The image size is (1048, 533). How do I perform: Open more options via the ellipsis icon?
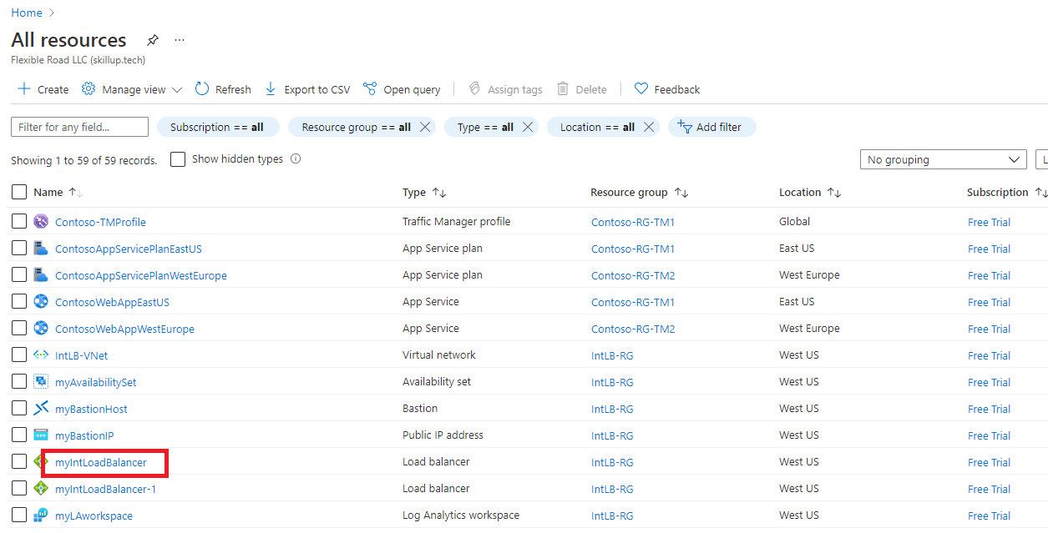tap(179, 39)
